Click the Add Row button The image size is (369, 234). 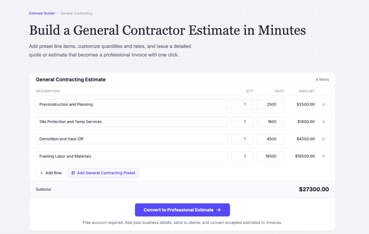[50, 173]
